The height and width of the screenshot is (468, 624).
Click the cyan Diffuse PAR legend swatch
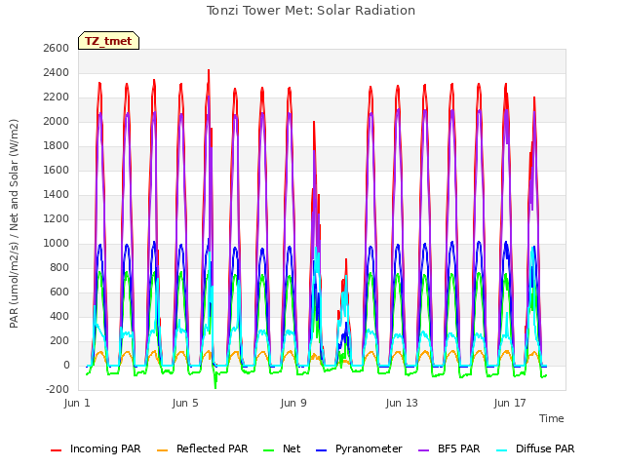pos(502,450)
